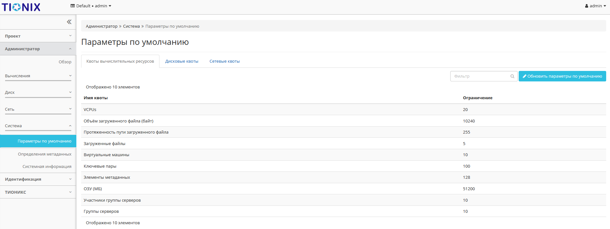Click the Фильтр input field
Screen dimensions: 610x229
coord(480,76)
